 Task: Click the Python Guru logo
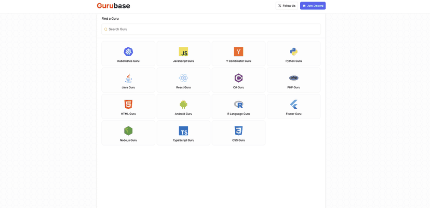click(293, 51)
